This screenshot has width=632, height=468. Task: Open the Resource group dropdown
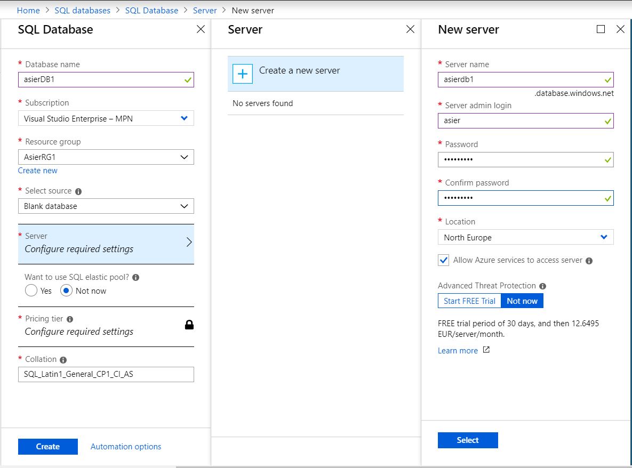click(106, 157)
